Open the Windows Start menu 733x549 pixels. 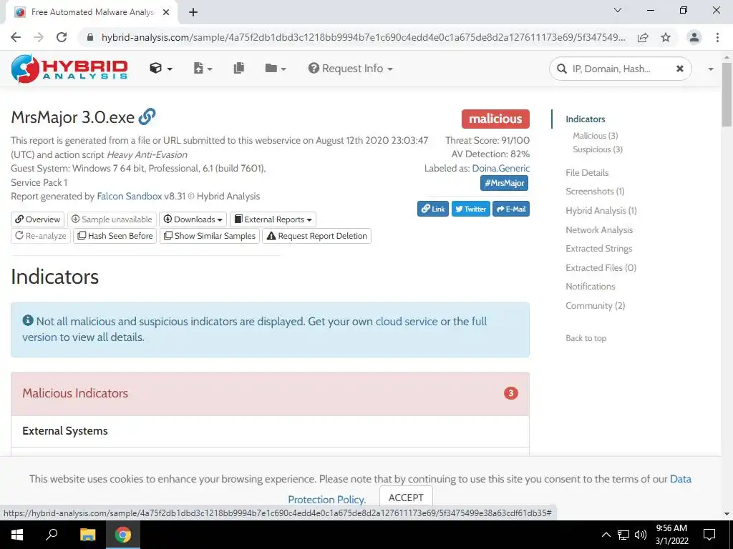coord(17,535)
